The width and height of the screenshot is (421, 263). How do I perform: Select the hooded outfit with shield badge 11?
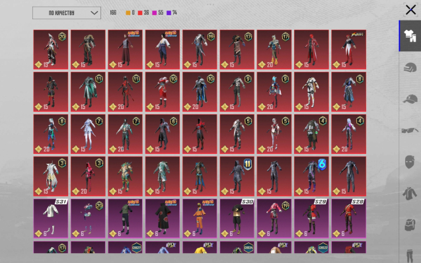click(x=237, y=176)
